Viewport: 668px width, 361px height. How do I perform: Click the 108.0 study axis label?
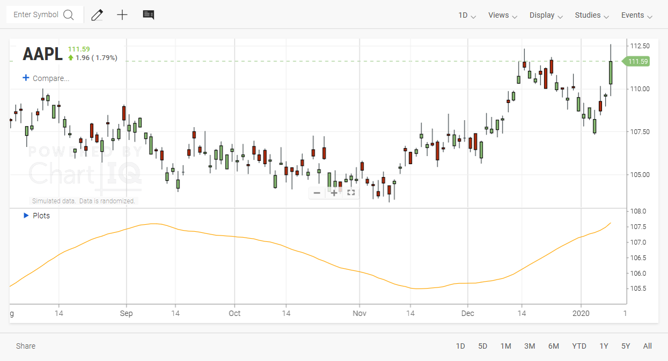coord(638,211)
